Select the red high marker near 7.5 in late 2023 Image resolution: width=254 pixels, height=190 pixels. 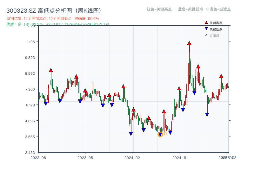click(x=123, y=86)
